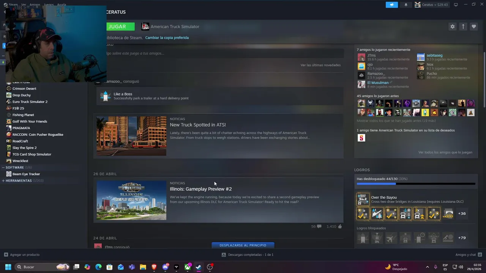486x273 pixels.
Task: Click thumbs-up icon showing 1,410
Action: 340,226
